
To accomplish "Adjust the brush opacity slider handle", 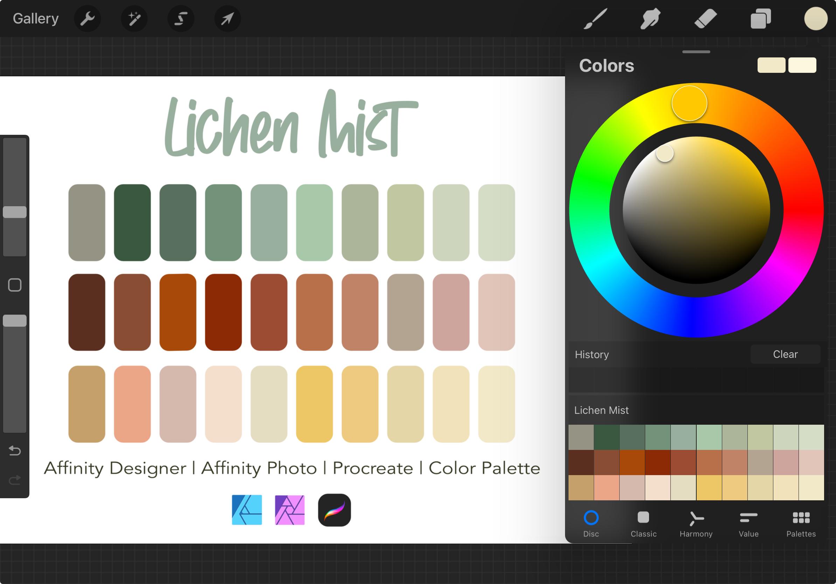I will 15,321.
